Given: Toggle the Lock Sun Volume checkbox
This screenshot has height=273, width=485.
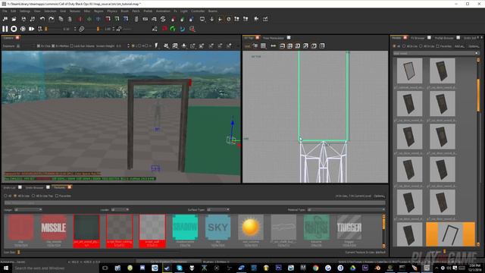Looking at the screenshot, I should [x=72, y=45].
